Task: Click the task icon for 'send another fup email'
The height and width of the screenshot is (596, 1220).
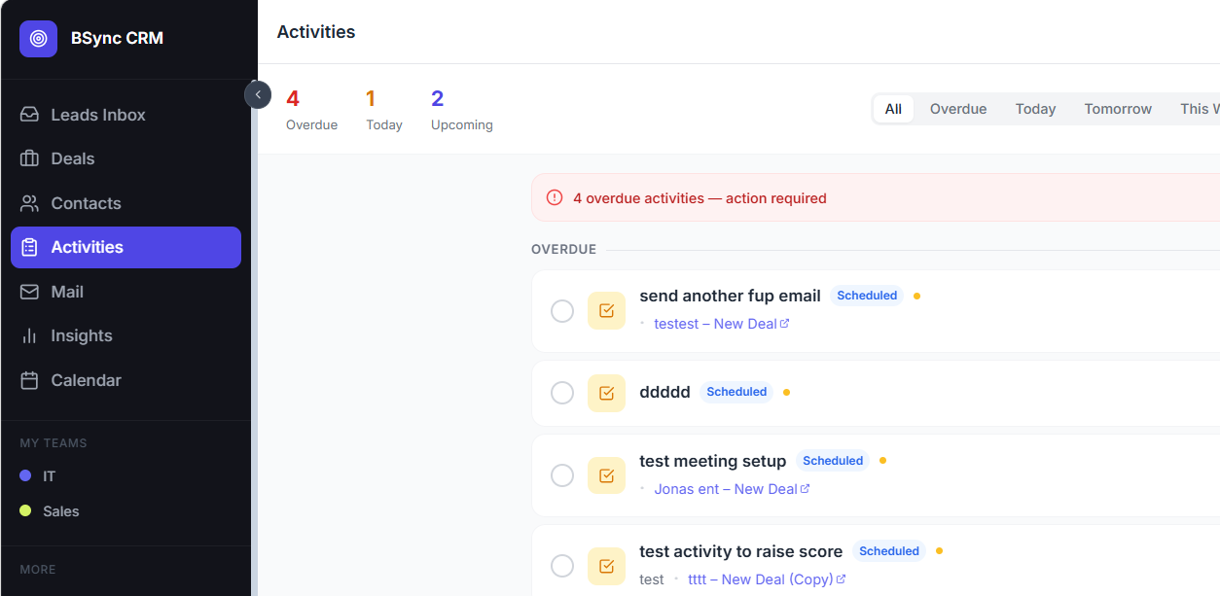Action: coord(606,311)
